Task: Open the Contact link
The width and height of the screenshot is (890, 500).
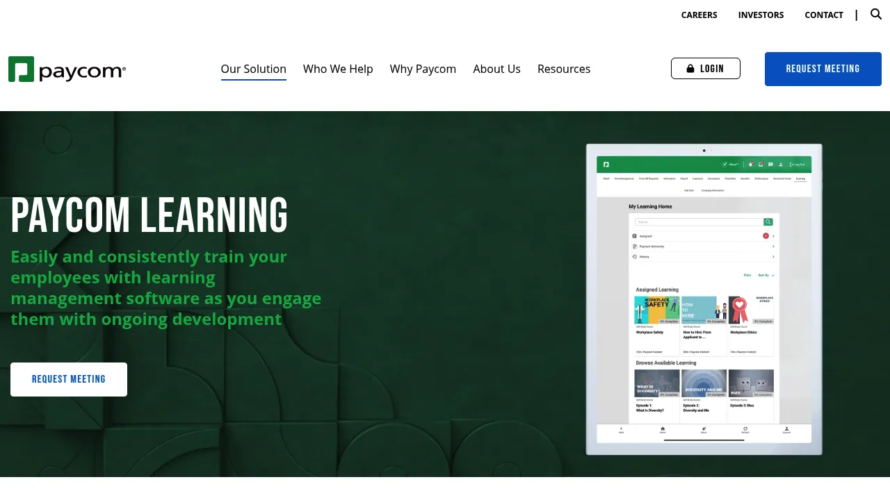Action: (x=824, y=15)
